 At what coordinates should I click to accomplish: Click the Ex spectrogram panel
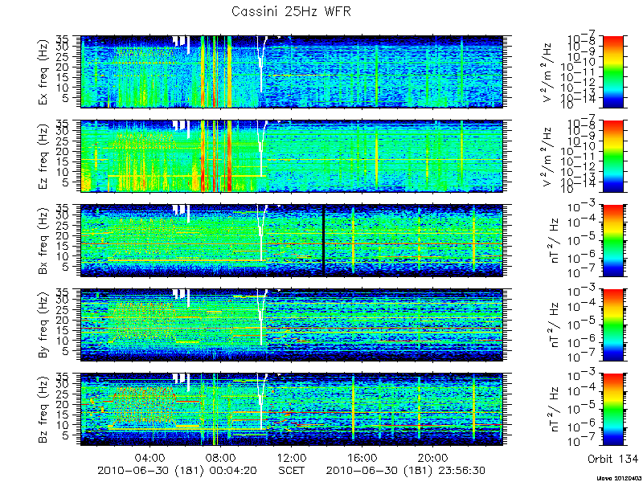coord(292,71)
